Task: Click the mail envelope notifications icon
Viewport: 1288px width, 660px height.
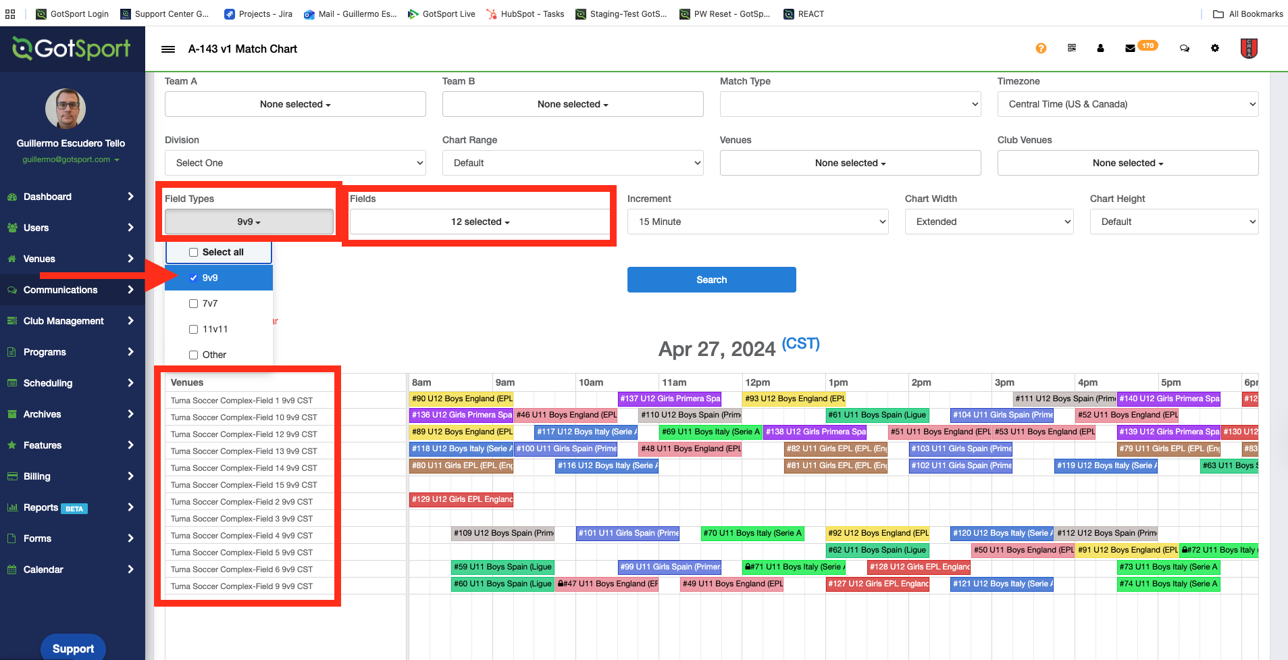Action: click(1130, 49)
